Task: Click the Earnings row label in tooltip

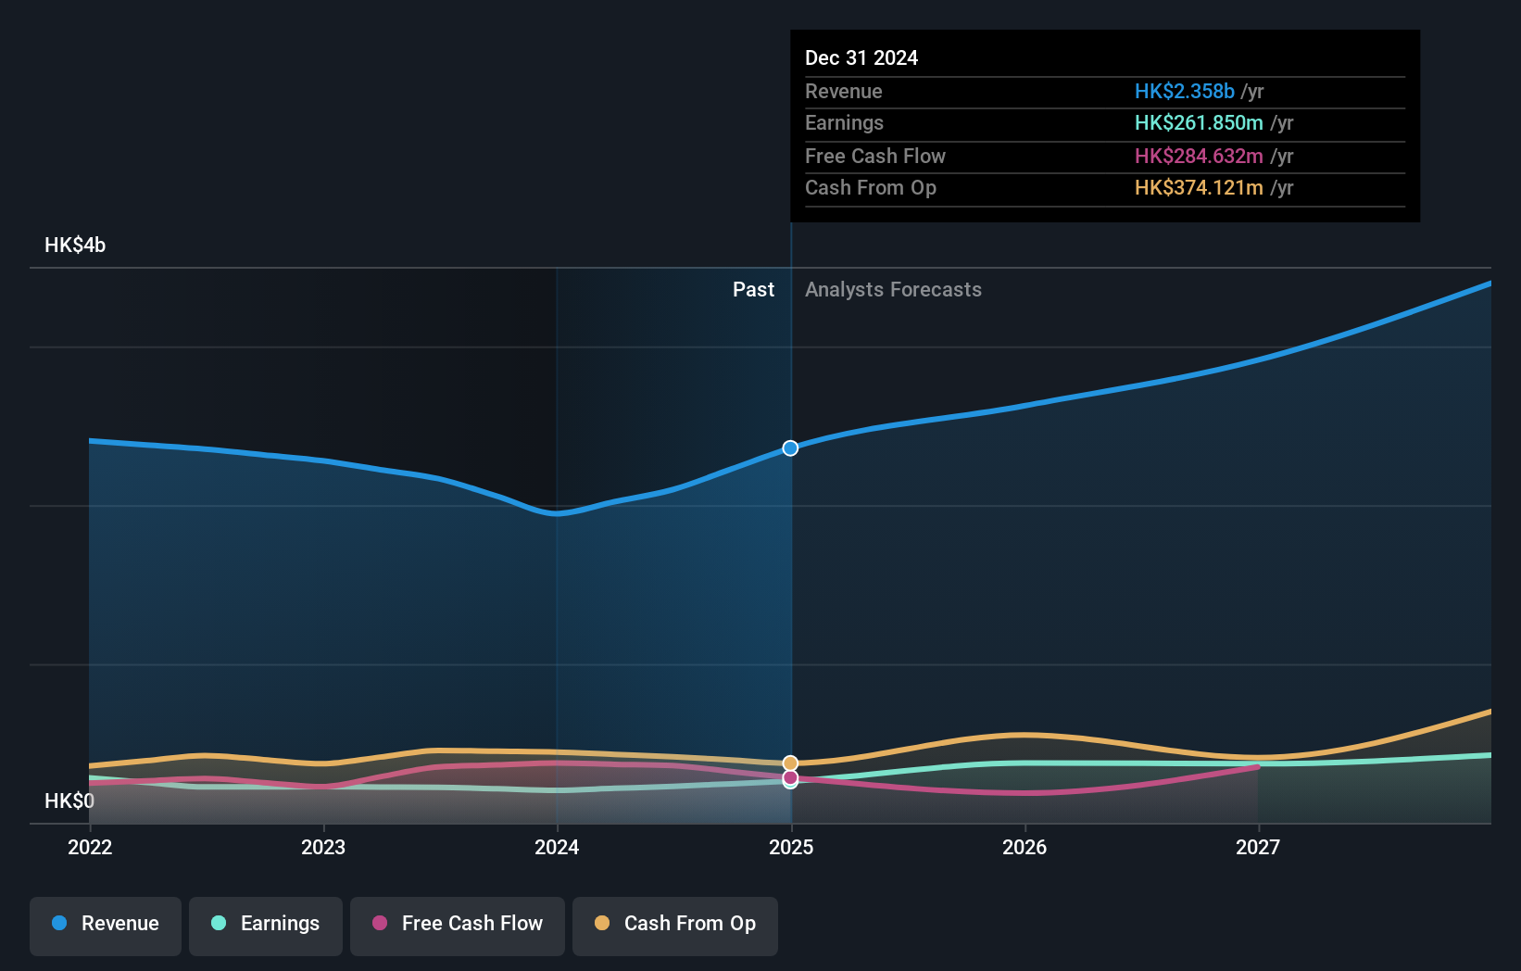Action: (844, 123)
